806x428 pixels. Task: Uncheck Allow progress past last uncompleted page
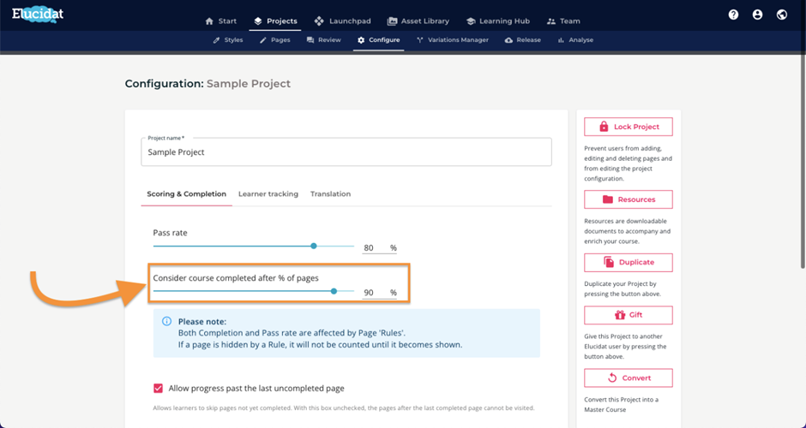point(159,389)
